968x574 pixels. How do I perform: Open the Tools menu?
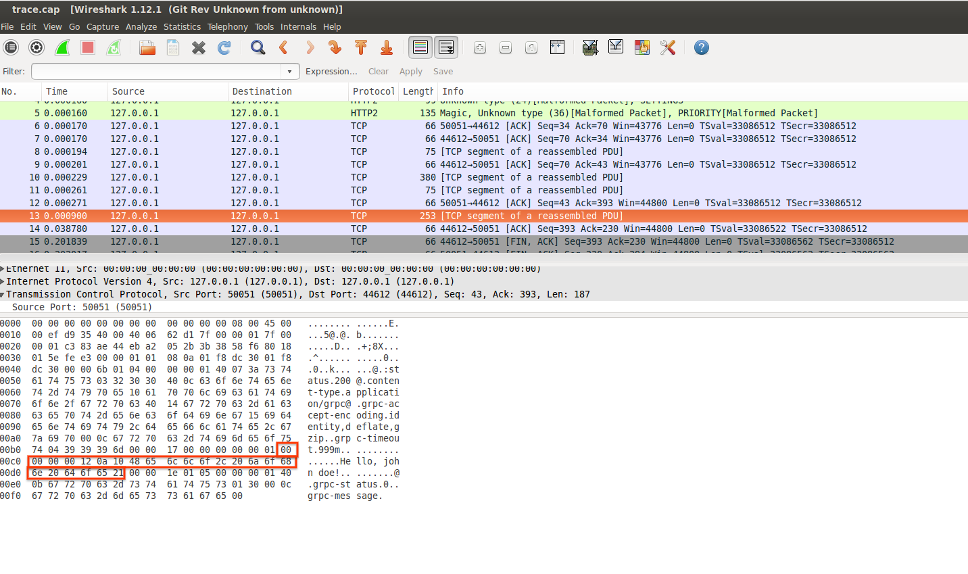point(264,27)
